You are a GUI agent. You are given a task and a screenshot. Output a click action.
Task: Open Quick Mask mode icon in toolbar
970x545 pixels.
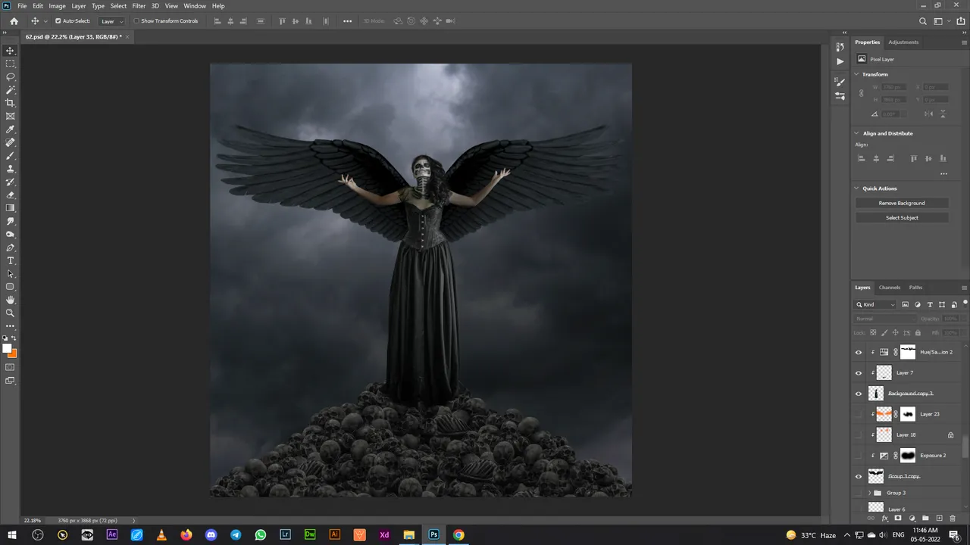[11, 367]
